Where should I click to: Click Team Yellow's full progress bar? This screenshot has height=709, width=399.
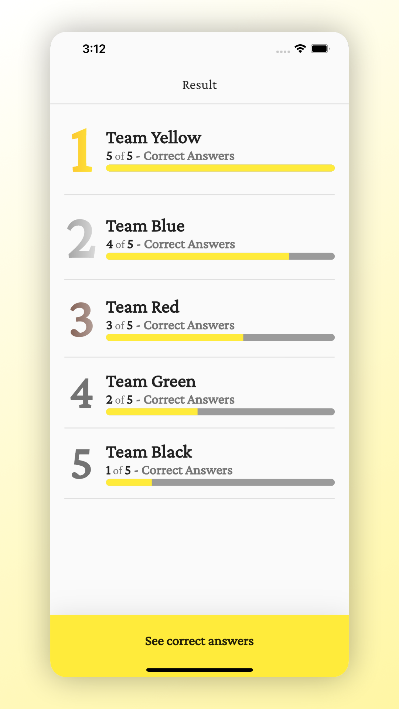coord(220,168)
